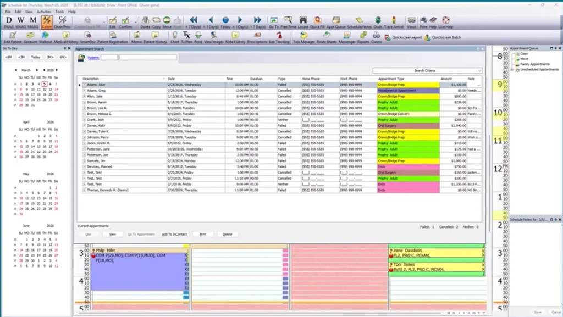Open the Walkout screen
Screen dimensions: 563x317
45,37
